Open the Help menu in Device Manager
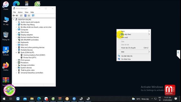Viewport: 181px width, 102px height. click(x=32, y=12)
